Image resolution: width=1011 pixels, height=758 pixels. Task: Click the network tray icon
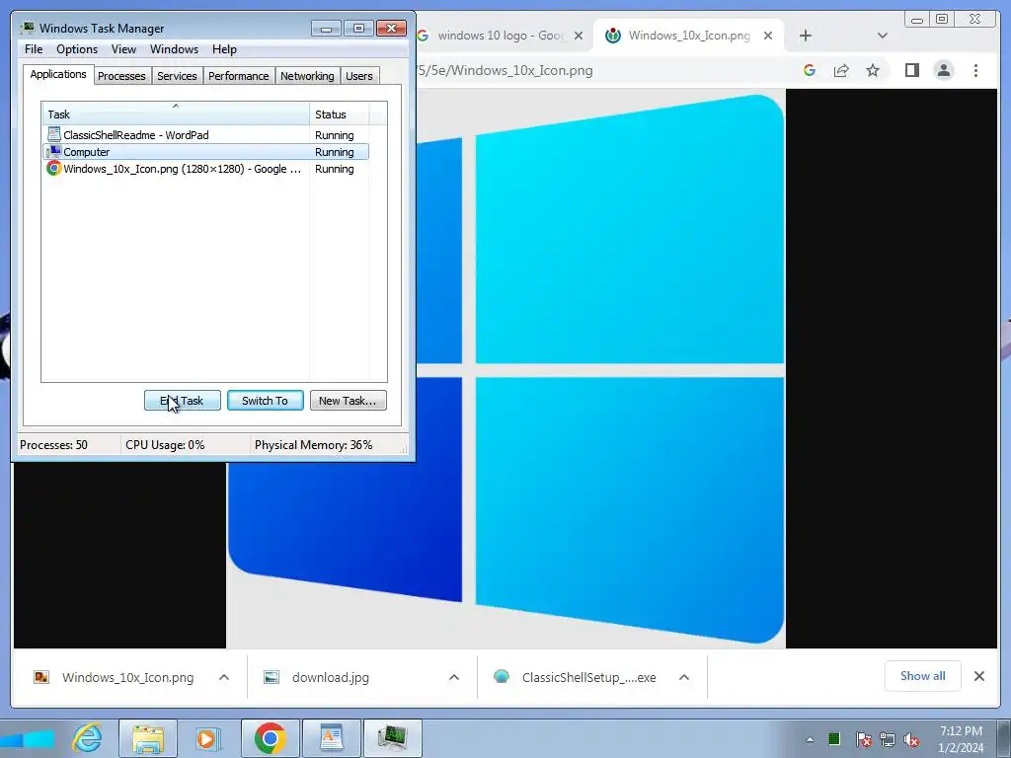tap(888, 739)
